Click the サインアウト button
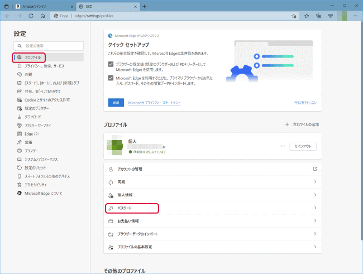This screenshot has height=274, width=363. pos(303,146)
